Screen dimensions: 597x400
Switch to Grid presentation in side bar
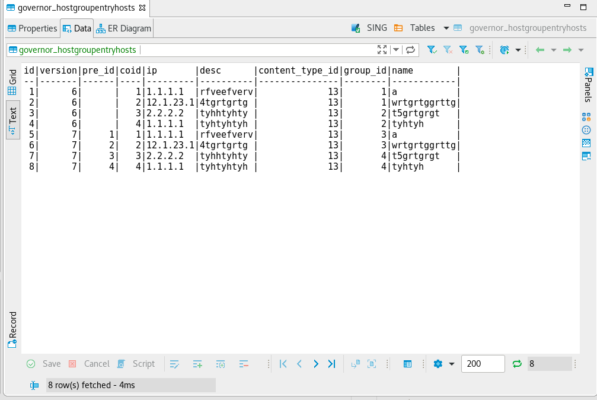(x=12, y=82)
